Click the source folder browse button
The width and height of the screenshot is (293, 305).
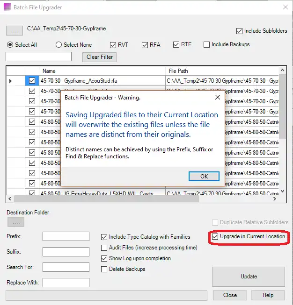click(15, 31)
